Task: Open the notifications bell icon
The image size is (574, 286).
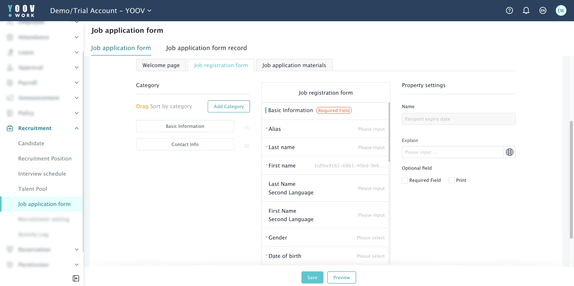Action: click(526, 10)
